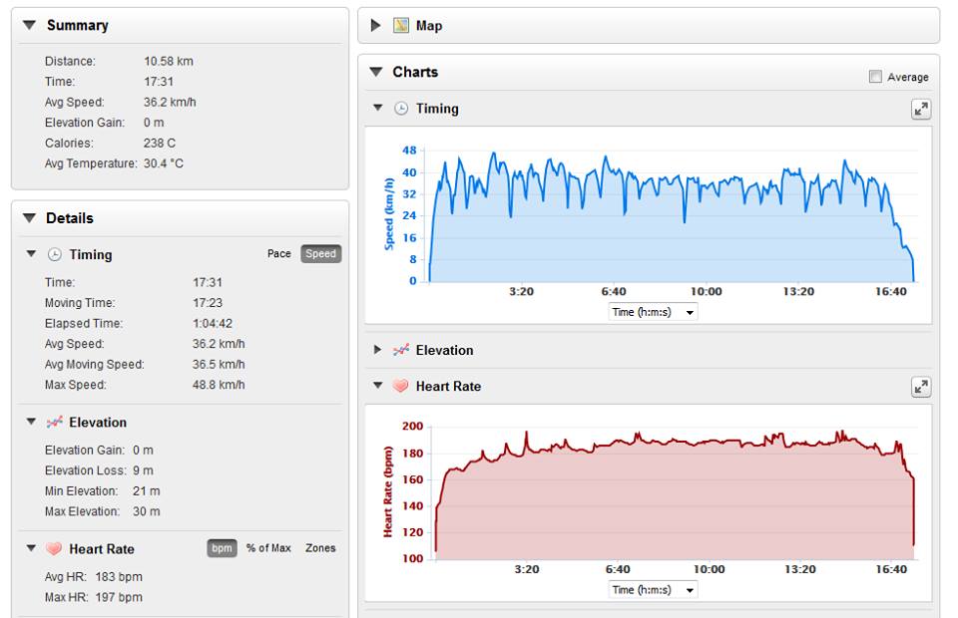Collapse the Timing chart section
Viewport: 958px width, 618px height.
378,108
